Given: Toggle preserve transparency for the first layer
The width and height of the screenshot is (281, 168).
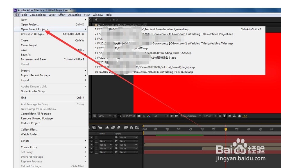Looking at the screenshot, I should coord(96,137).
